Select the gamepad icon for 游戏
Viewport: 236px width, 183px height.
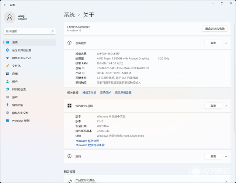[7, 97]
